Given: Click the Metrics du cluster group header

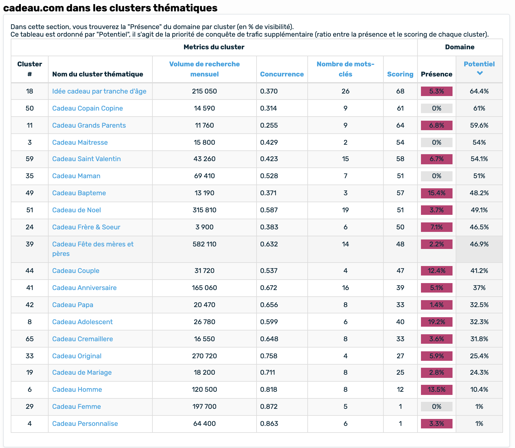Looking at the screenshot, I should click(214, 47).
